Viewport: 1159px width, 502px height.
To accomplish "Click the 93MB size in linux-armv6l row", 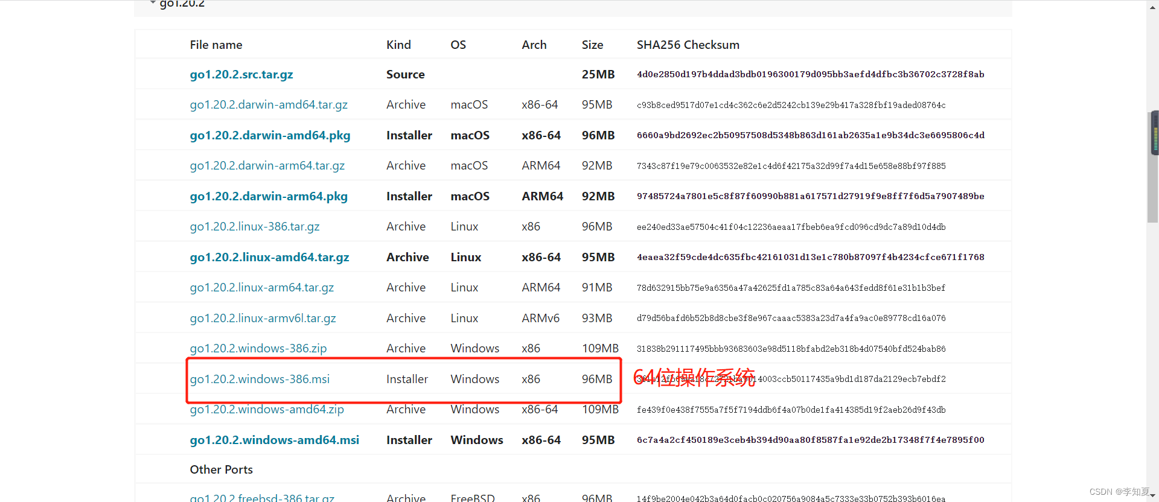I will [597, 318].
